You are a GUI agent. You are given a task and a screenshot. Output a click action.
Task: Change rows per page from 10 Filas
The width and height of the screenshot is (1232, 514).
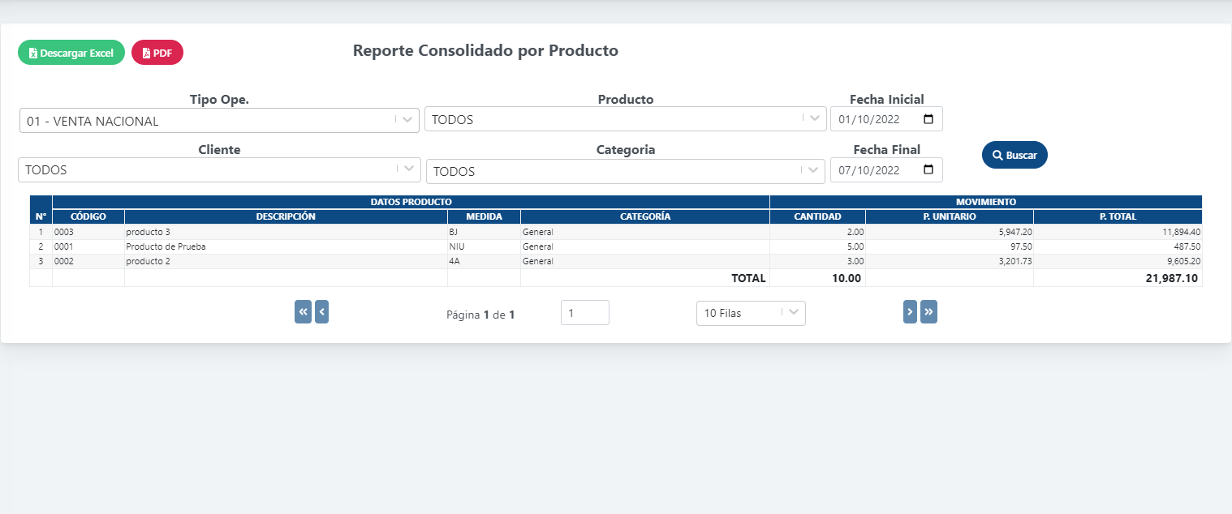750,313
